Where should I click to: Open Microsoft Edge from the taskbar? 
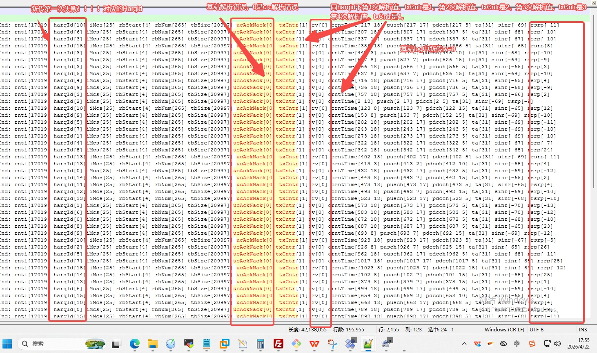(134, 344)
